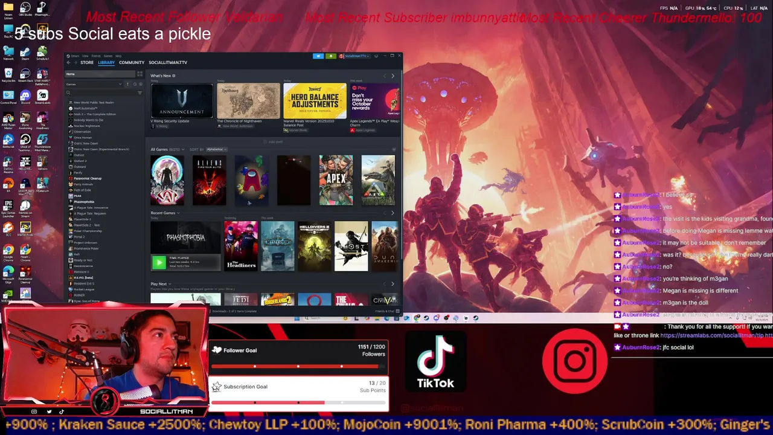
Task: Select Phasmophobia in the games list
Action: (85, 202)
